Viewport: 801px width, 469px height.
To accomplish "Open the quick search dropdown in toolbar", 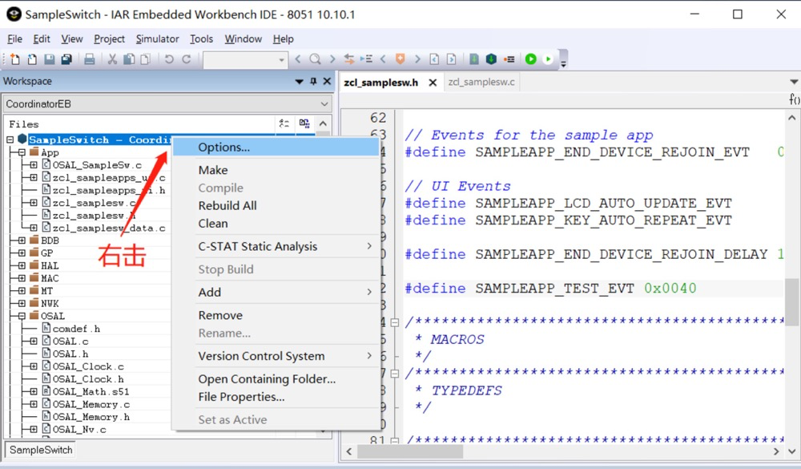I will pyautogui.click(x=281, y=60).
